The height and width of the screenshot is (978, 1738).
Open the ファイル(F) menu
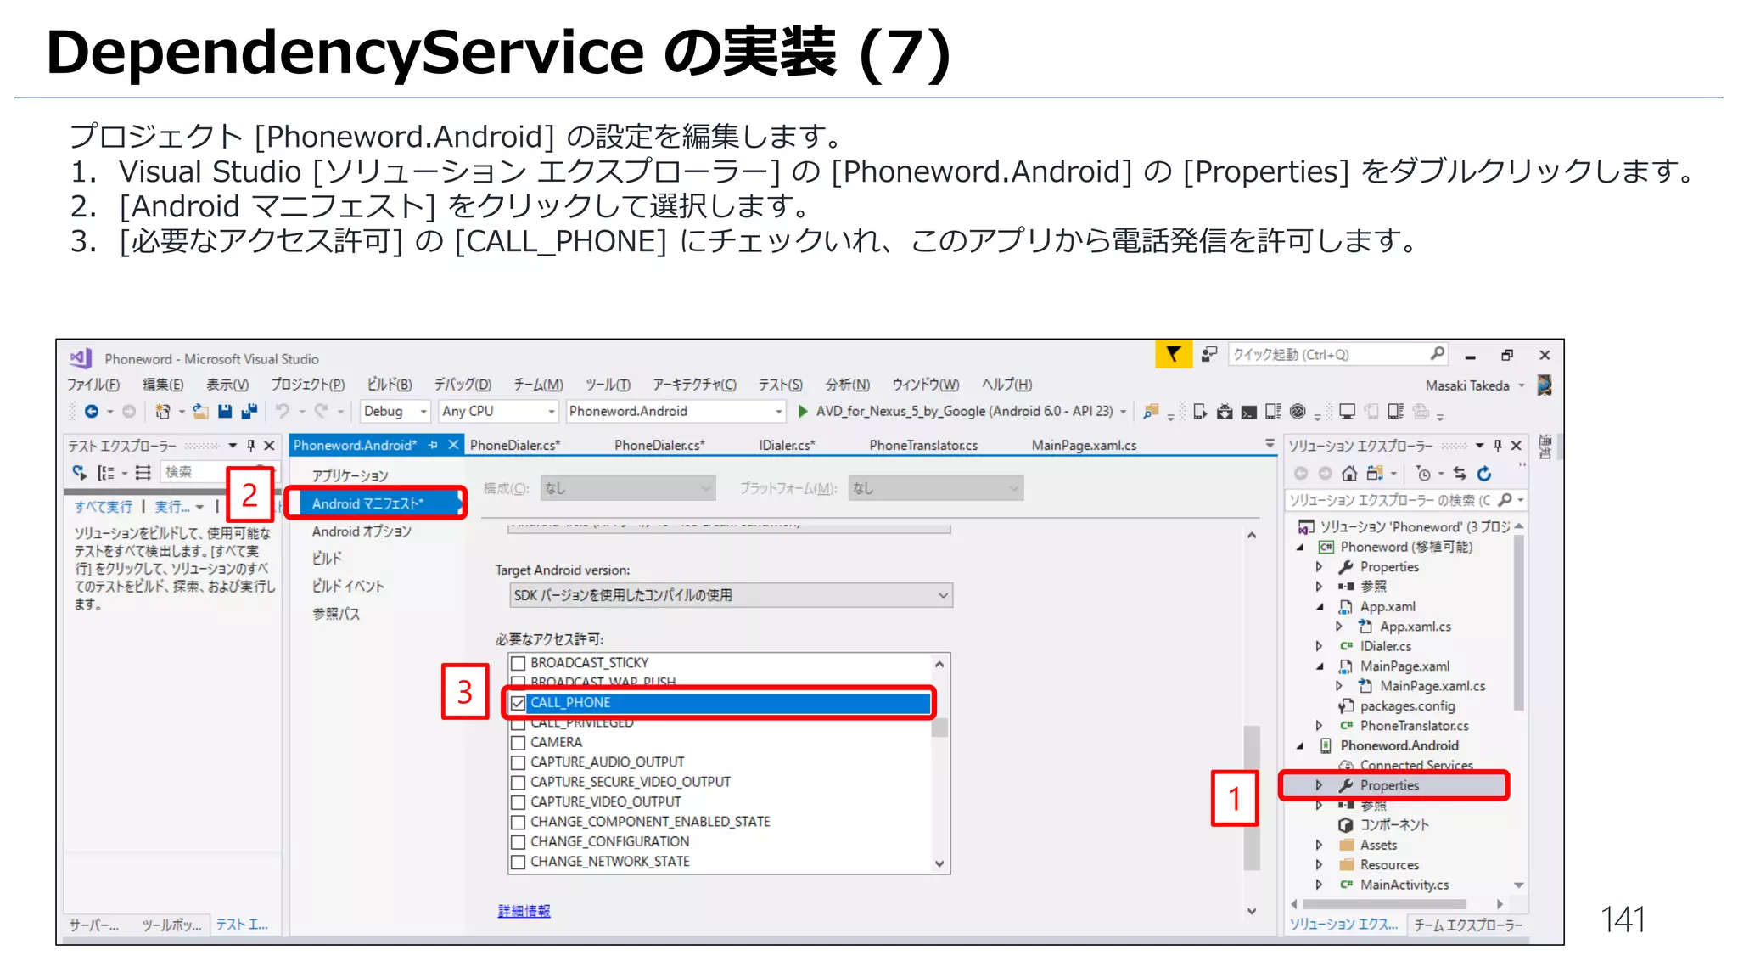pos(93,385)
